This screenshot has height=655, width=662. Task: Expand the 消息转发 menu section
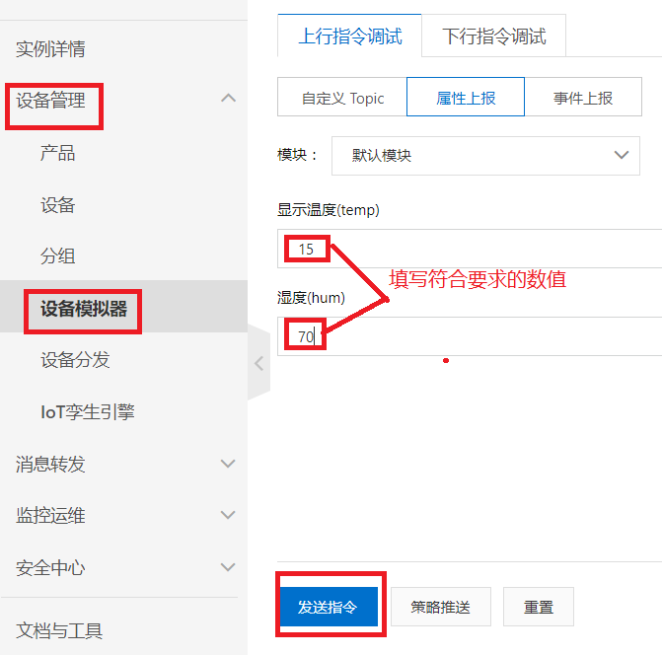coord(228,464)
